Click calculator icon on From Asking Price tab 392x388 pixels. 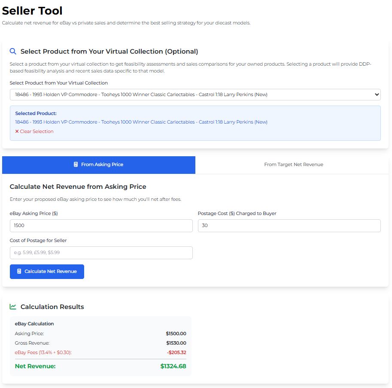pos(76,164)
